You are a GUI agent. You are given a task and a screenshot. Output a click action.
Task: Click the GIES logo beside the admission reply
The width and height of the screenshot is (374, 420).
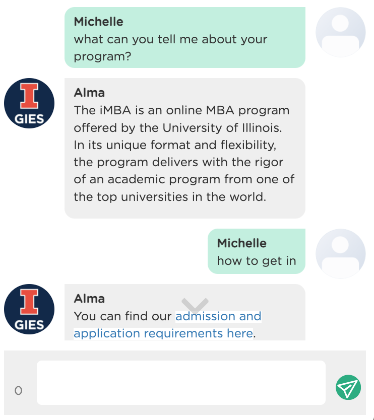(29, 309)
